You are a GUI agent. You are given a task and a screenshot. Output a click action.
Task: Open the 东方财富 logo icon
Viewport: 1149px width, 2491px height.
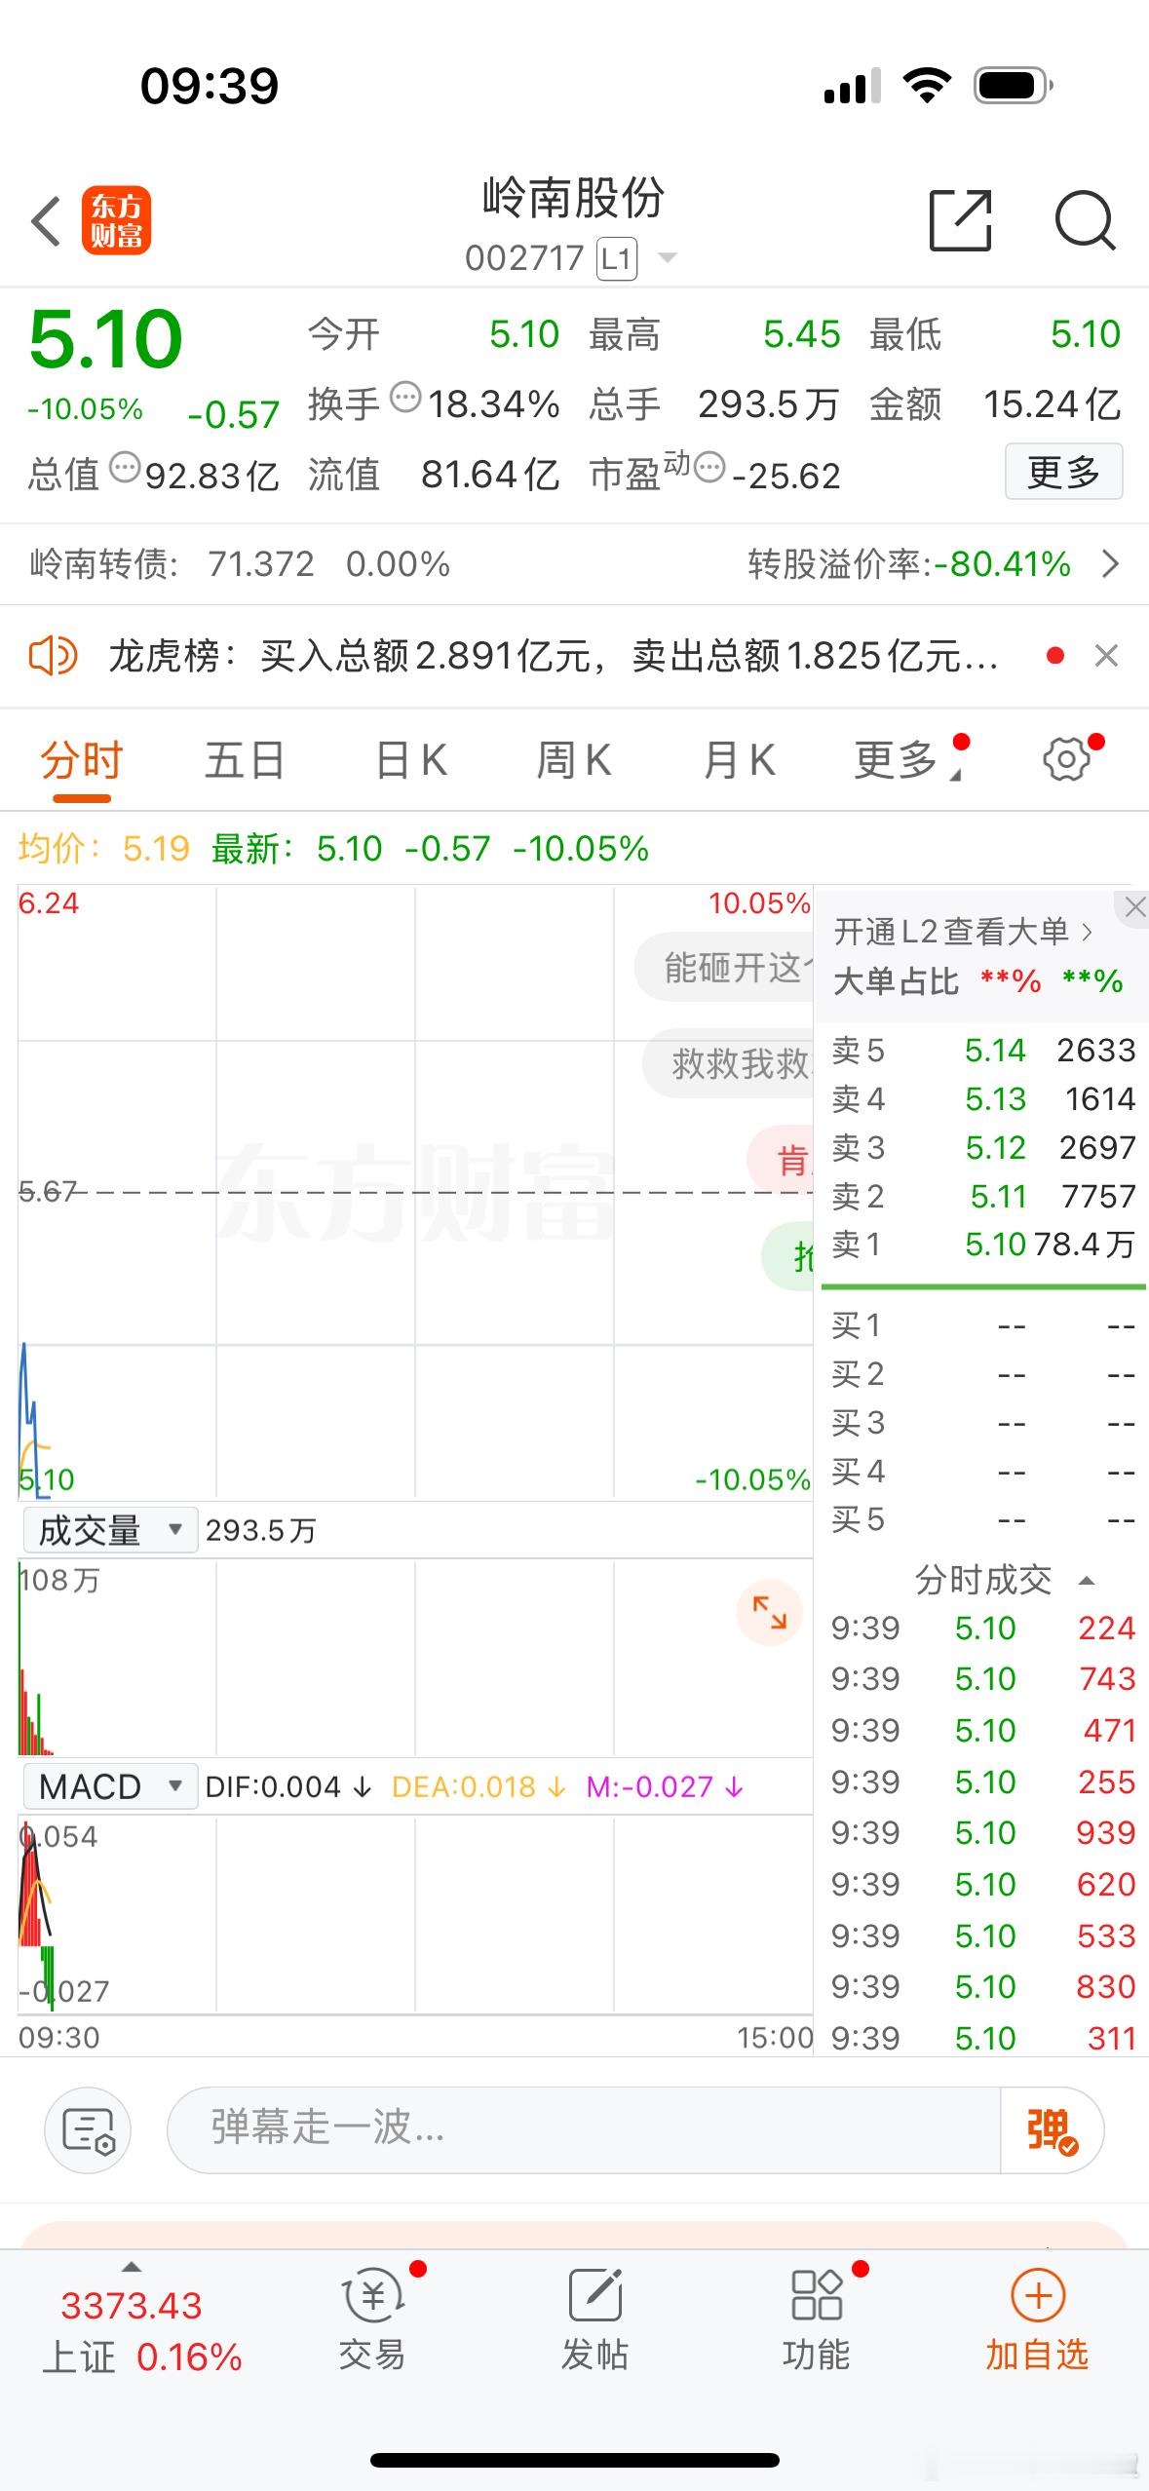(x=116, y=220)
